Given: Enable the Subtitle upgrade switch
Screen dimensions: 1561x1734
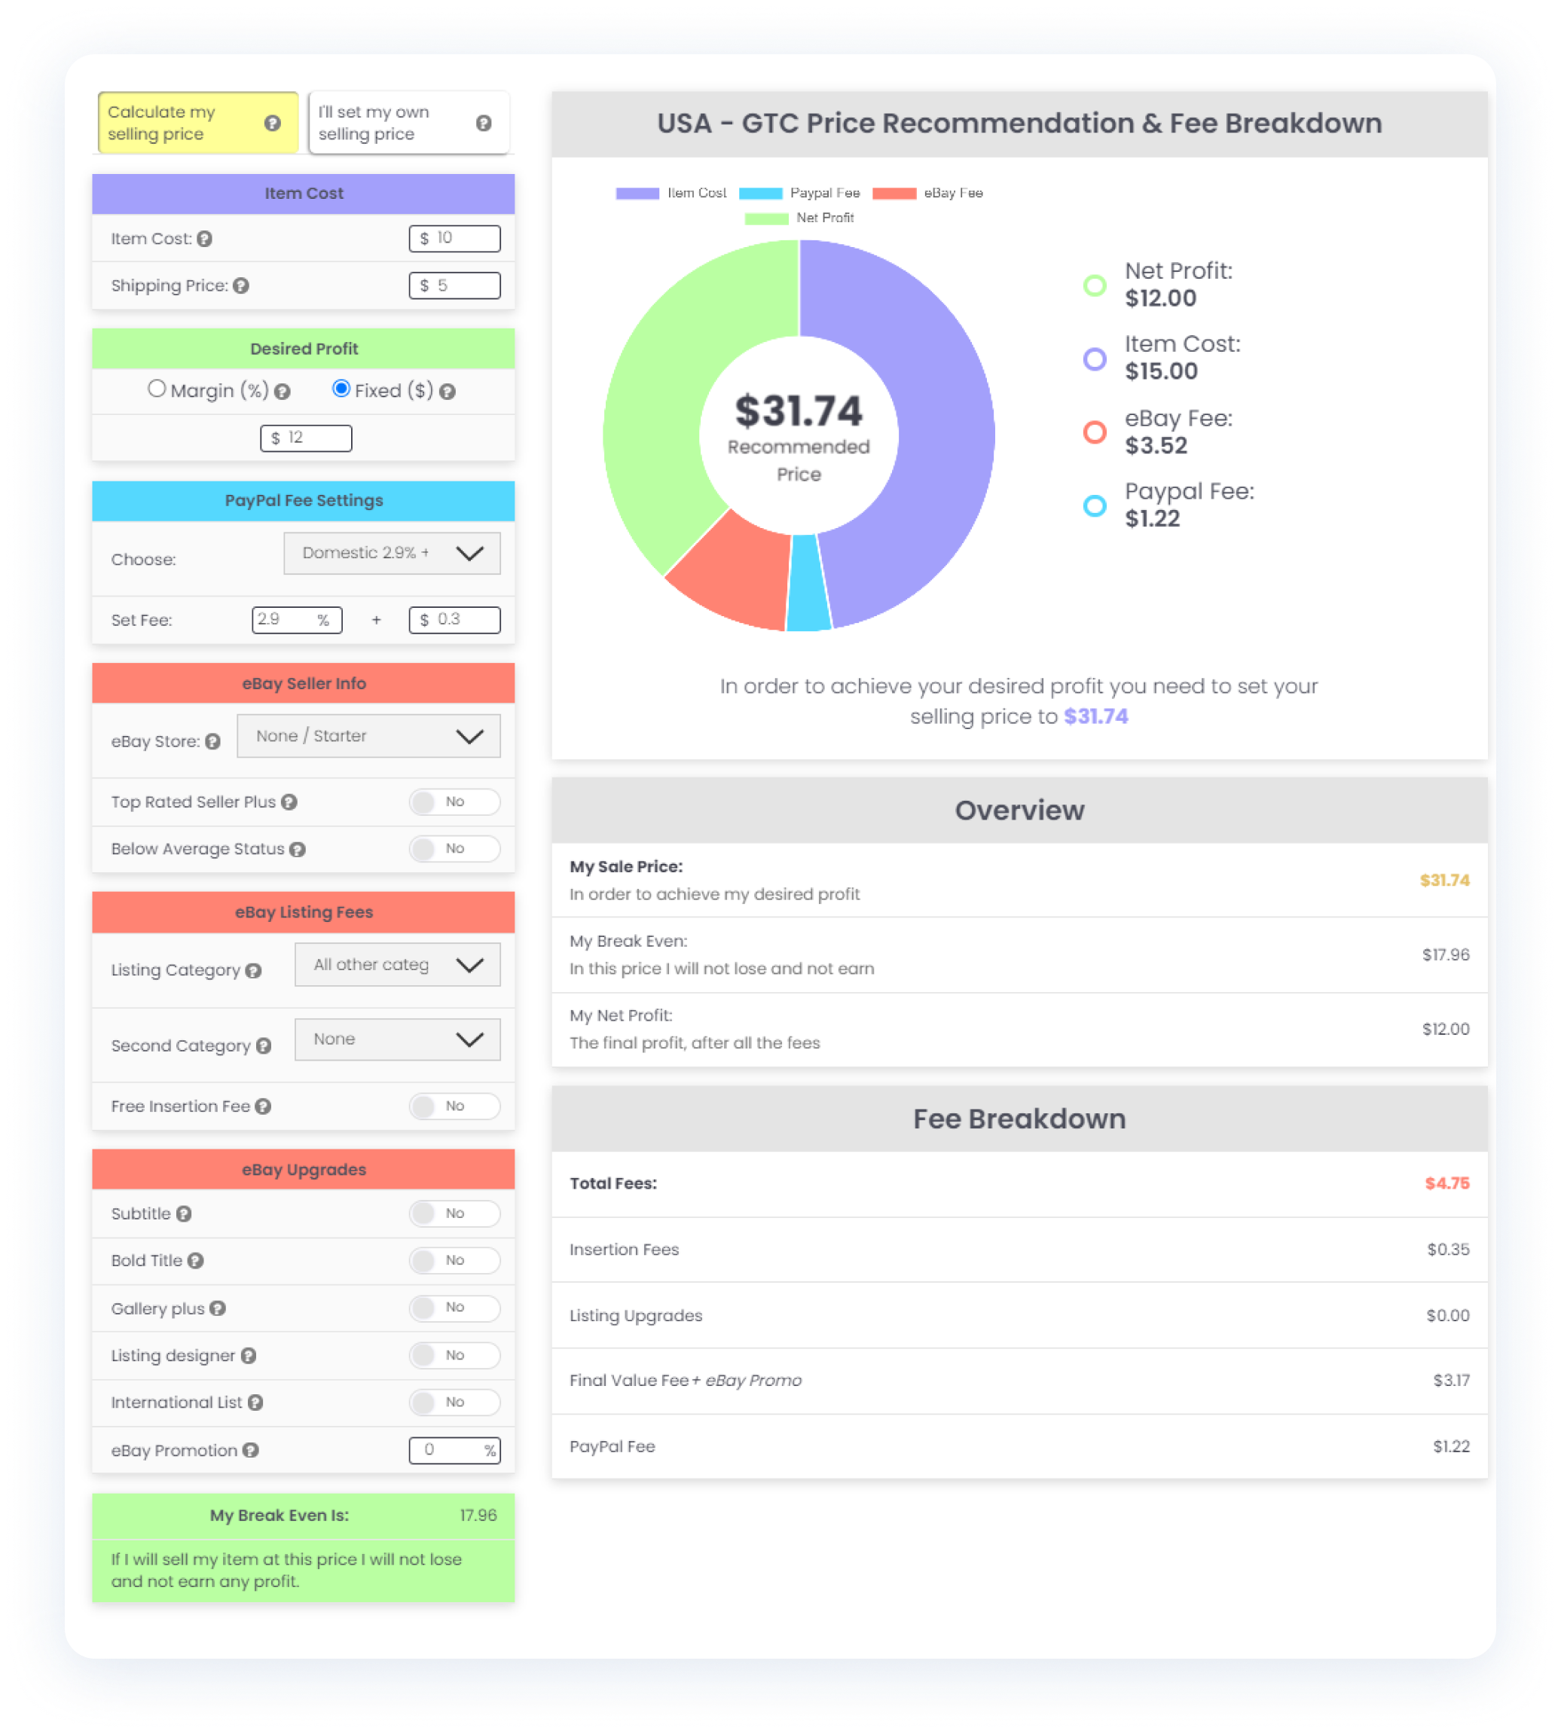Looking at the screenshot, I should pyautogui.click(x=454, y=1213).
